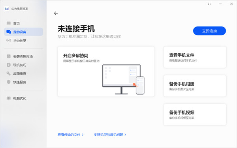
Task: Click the 备份手机视频至电脑 description
Action: click(182, 118)
